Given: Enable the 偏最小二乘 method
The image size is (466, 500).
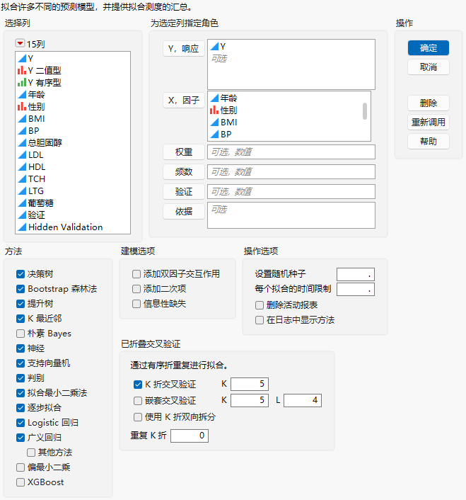Looking at the screenshot, I should pyautogui.click(x=21, y=467).
